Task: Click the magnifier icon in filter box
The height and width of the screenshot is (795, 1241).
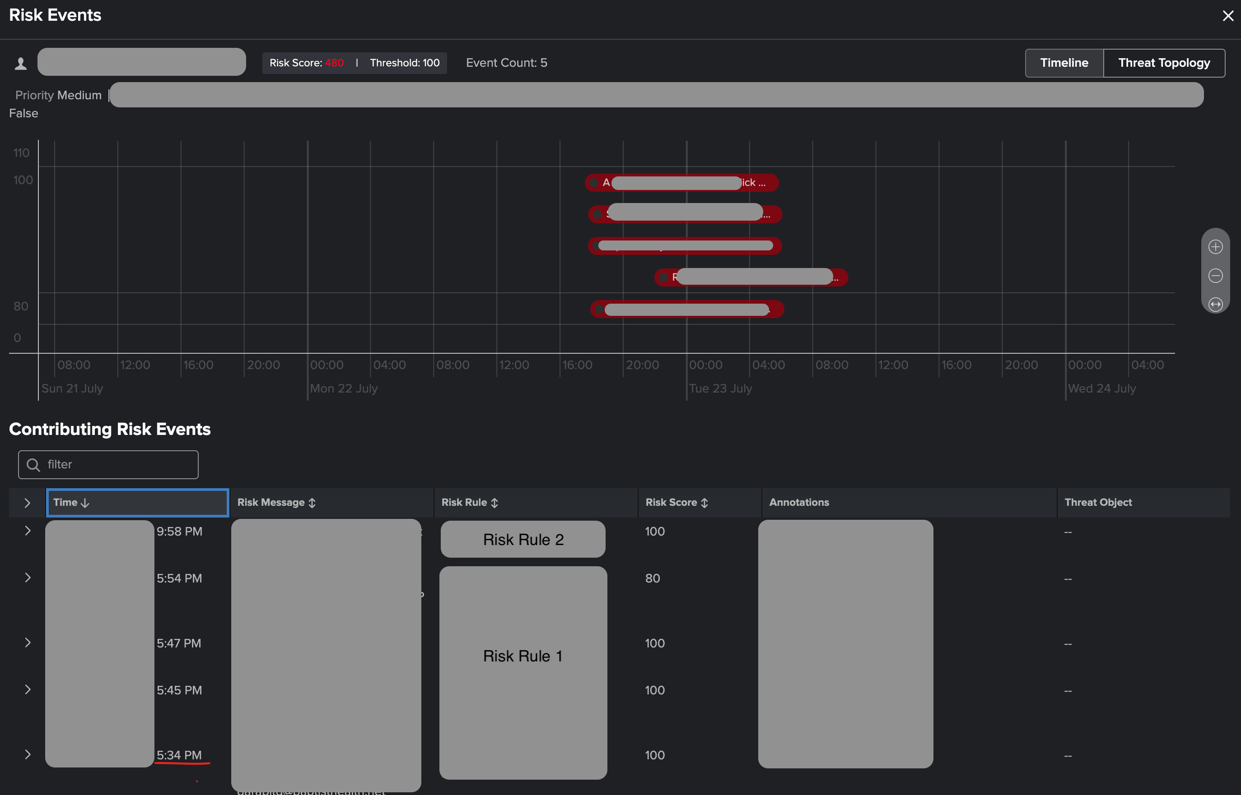Action: point(33,465)
